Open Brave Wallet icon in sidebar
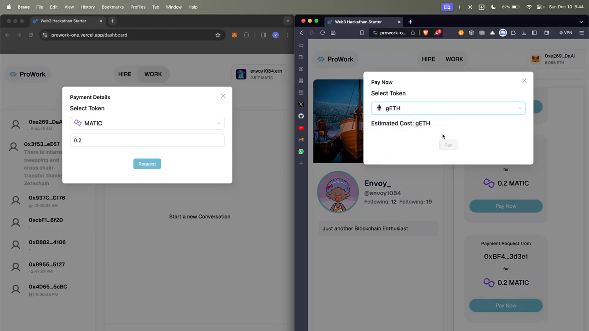 (301, 57)
